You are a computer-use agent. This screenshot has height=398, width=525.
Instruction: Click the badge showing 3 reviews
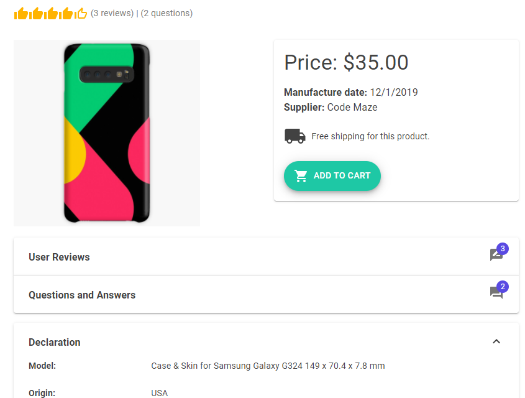point(503,249)
